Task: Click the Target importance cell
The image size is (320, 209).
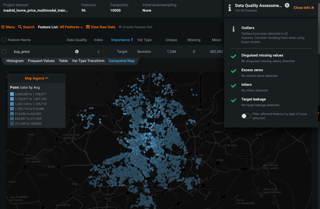Action: (x=122, y=51)
